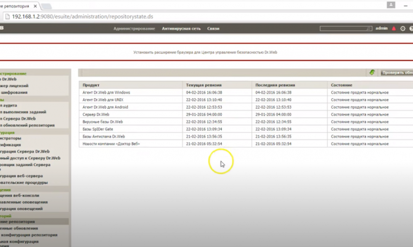Click the search magnifier icon
This screenshot has width=413, height=247.
point(369,28)
